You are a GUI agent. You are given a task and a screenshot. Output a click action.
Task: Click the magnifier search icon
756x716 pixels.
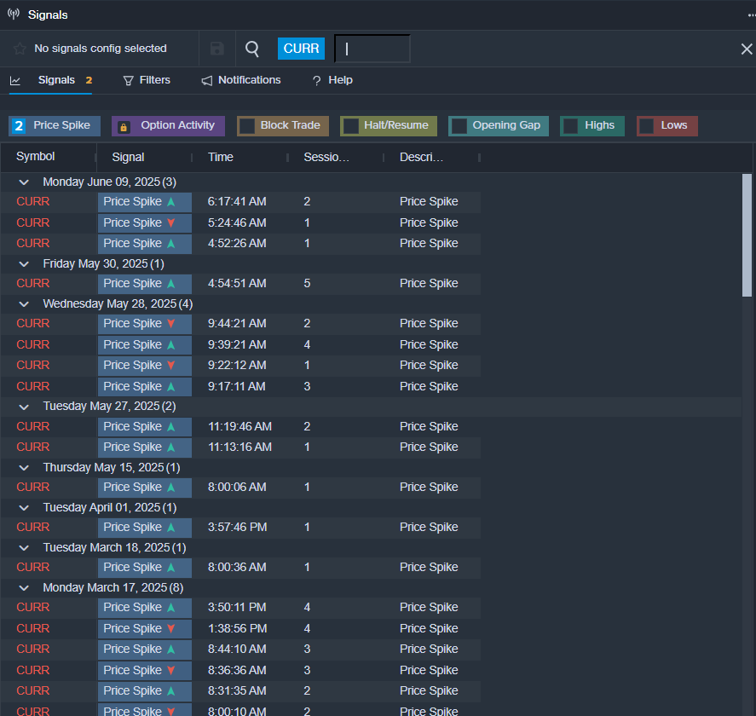click(x=252, y=49)
